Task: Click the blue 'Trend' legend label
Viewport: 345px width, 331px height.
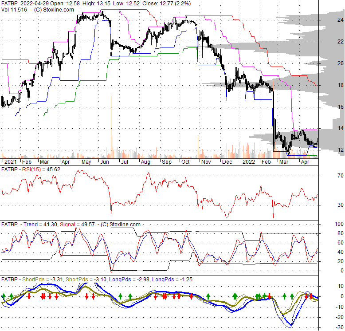Action: (31, 225)
